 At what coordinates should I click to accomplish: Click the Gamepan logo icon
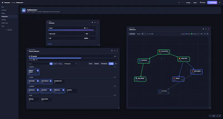(x=3, y=3)
